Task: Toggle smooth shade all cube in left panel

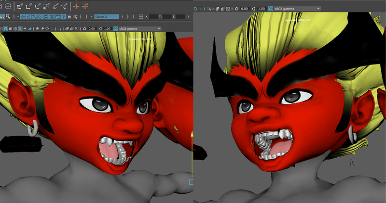Action: pos(5,29)
